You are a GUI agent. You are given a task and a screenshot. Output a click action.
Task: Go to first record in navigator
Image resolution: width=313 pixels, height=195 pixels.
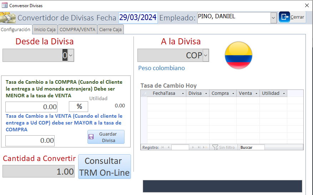coord(162,147)
